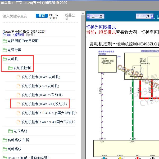Screen dimensions: 159x159
Task: Collapse the 发动机控制 subfolder
Action: (22, 68)
